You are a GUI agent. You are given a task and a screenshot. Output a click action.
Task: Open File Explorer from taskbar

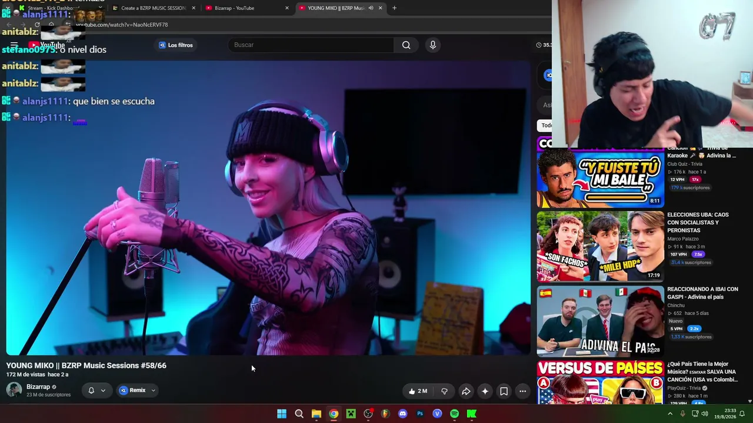(x=316, y=414)
